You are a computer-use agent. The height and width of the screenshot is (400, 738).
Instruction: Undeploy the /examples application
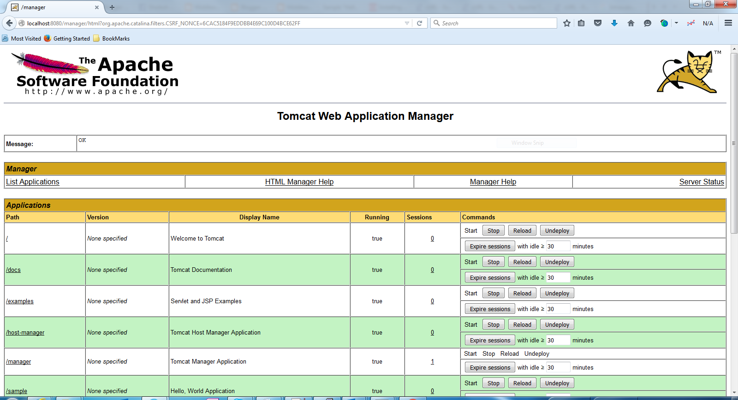(x=557, y=293)
